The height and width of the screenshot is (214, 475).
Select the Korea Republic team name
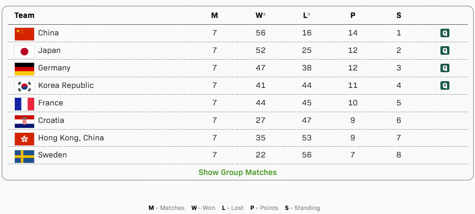coord(66,85)
